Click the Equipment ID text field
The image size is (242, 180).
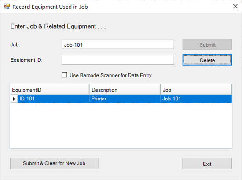118,60
